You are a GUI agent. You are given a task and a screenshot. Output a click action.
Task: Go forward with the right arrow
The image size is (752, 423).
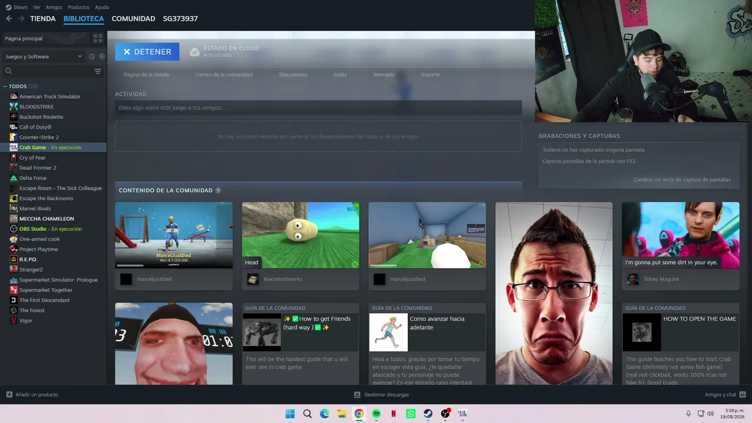(x=21, y=19)
